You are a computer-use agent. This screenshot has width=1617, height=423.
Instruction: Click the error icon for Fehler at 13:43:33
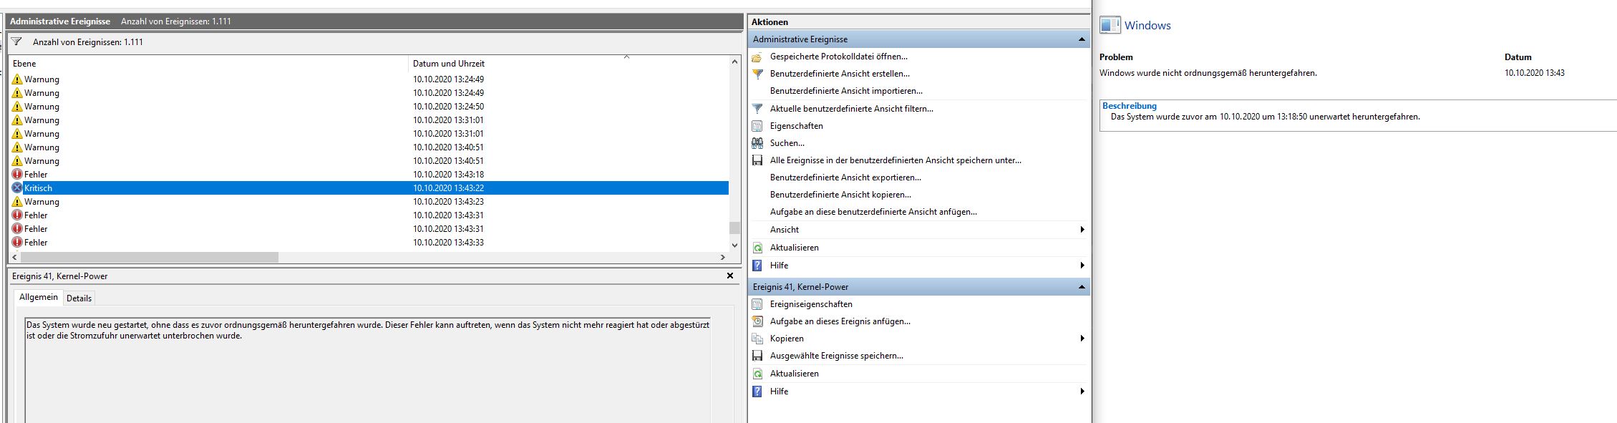[17, 242]
